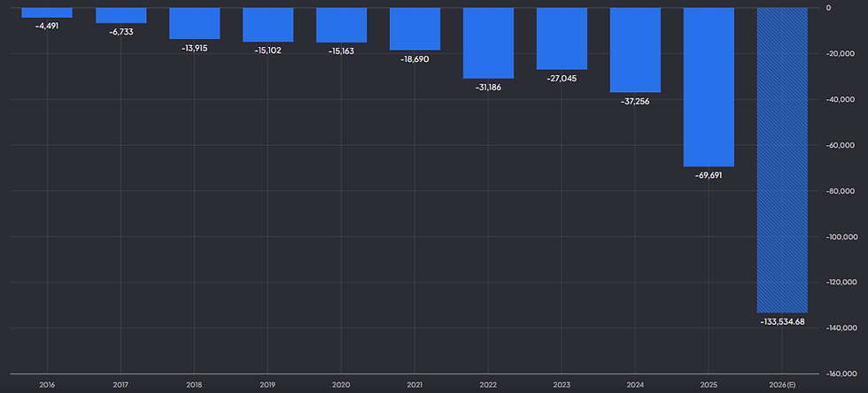The width and height of the screenshot is (868, 393).
Task: Select the 2021 bar
Action: [415, 29]
